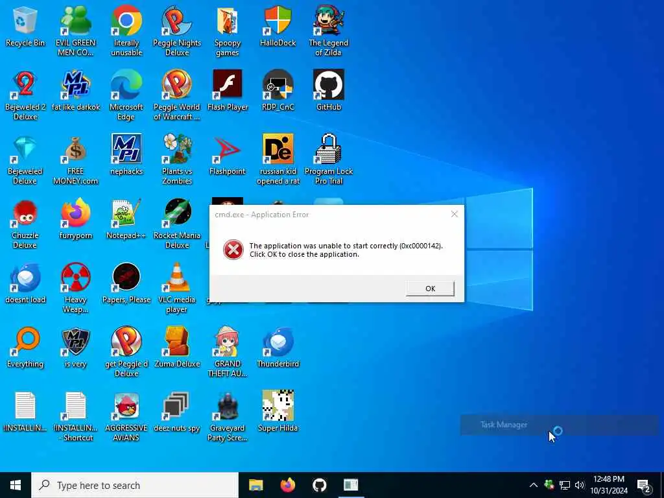The height and width of the screenshot is (498, 664).
Task: Click the Chrome icon labeled literally unusable
Action: pos(126,30)
